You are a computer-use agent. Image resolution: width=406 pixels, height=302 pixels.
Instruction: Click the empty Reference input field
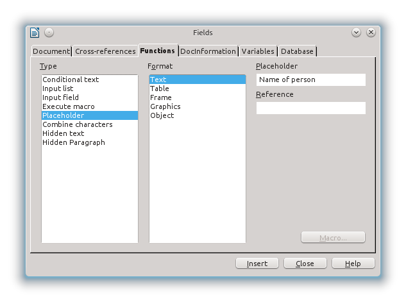tap(310, 108)
